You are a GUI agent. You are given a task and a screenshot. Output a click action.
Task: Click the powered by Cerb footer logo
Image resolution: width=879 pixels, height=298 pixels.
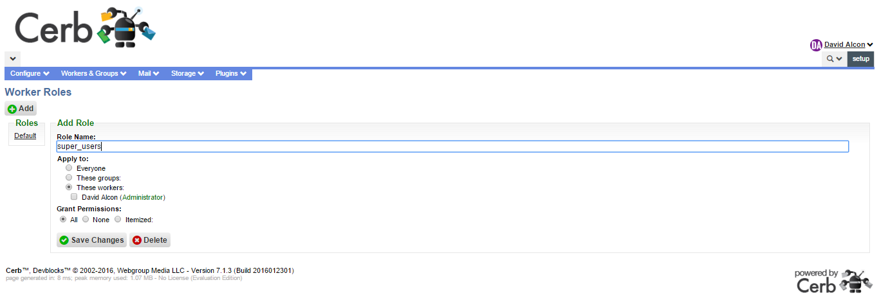pyautogui.click(x=833, y=281)
